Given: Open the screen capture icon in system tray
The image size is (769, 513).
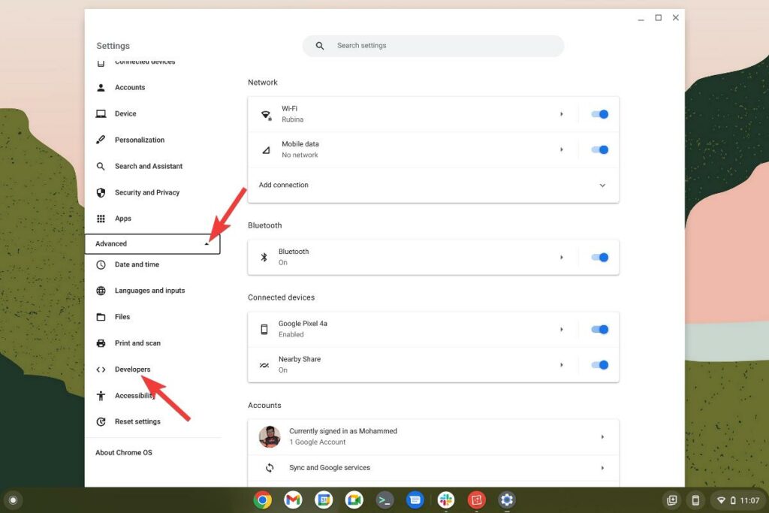Looking at the screenshot, I should [x=671, y=499].
